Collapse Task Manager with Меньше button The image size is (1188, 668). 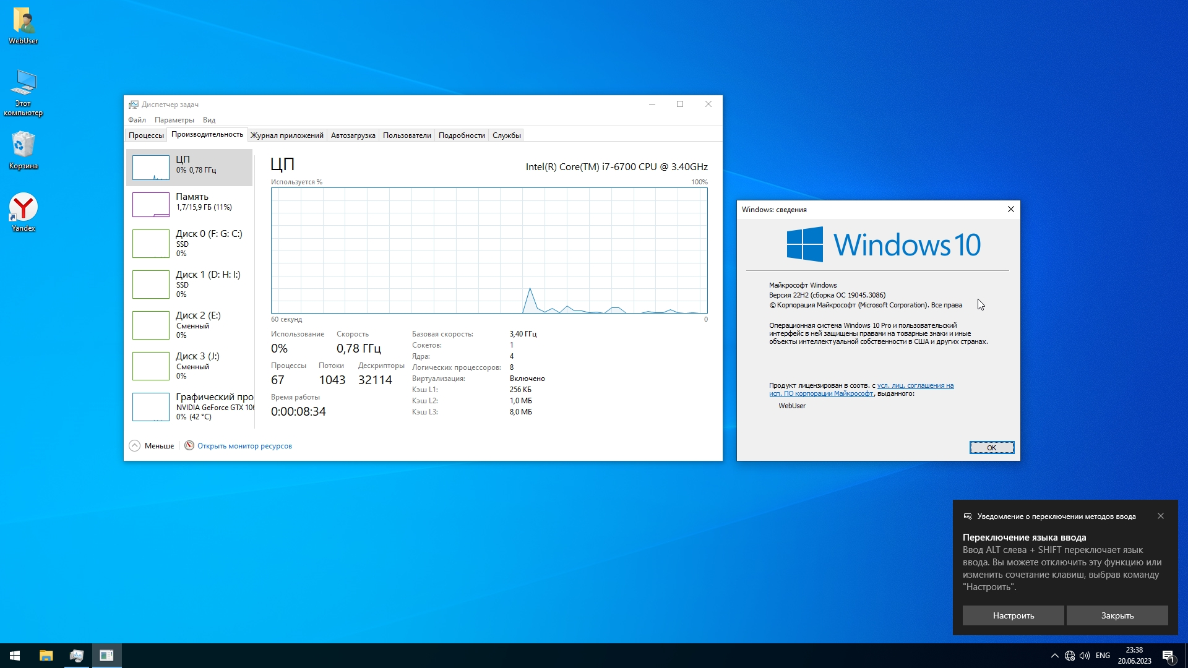pyautogui.click(x=152, y=446)
